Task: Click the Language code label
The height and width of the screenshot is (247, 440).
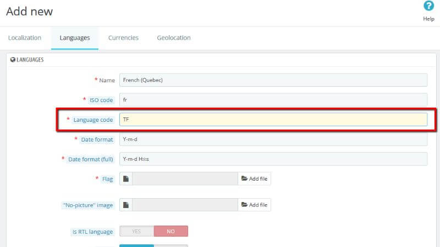Action: [93, 120]
